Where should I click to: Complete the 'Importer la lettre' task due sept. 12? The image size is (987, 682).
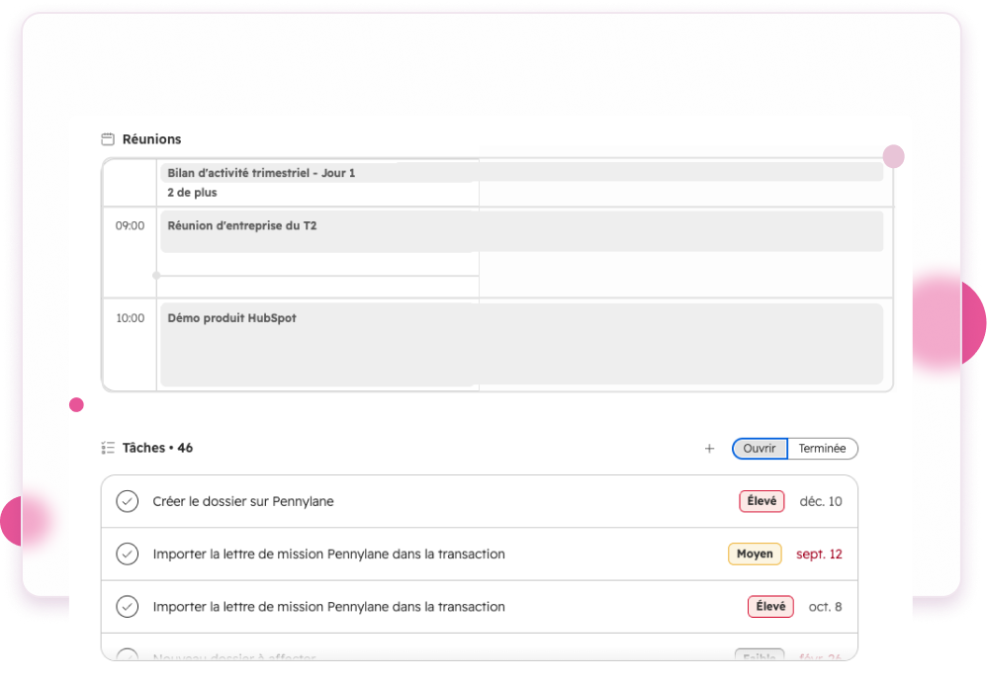[x=128, y=554]
